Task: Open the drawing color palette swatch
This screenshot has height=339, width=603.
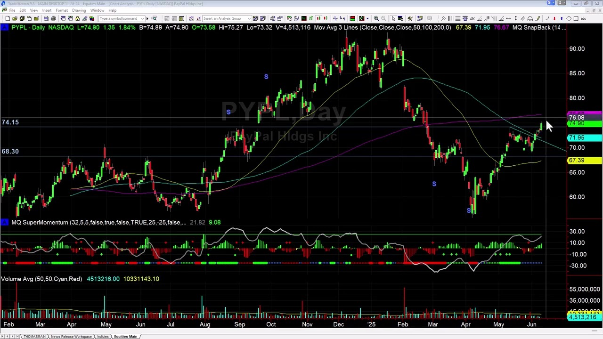Action: 91,18
